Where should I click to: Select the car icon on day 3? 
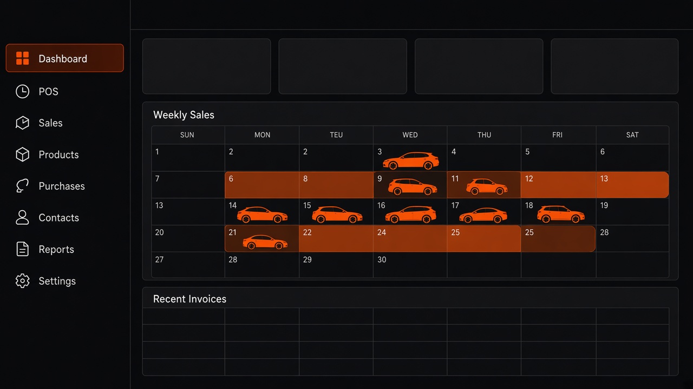pyautogui.click(x=411, y=160)
